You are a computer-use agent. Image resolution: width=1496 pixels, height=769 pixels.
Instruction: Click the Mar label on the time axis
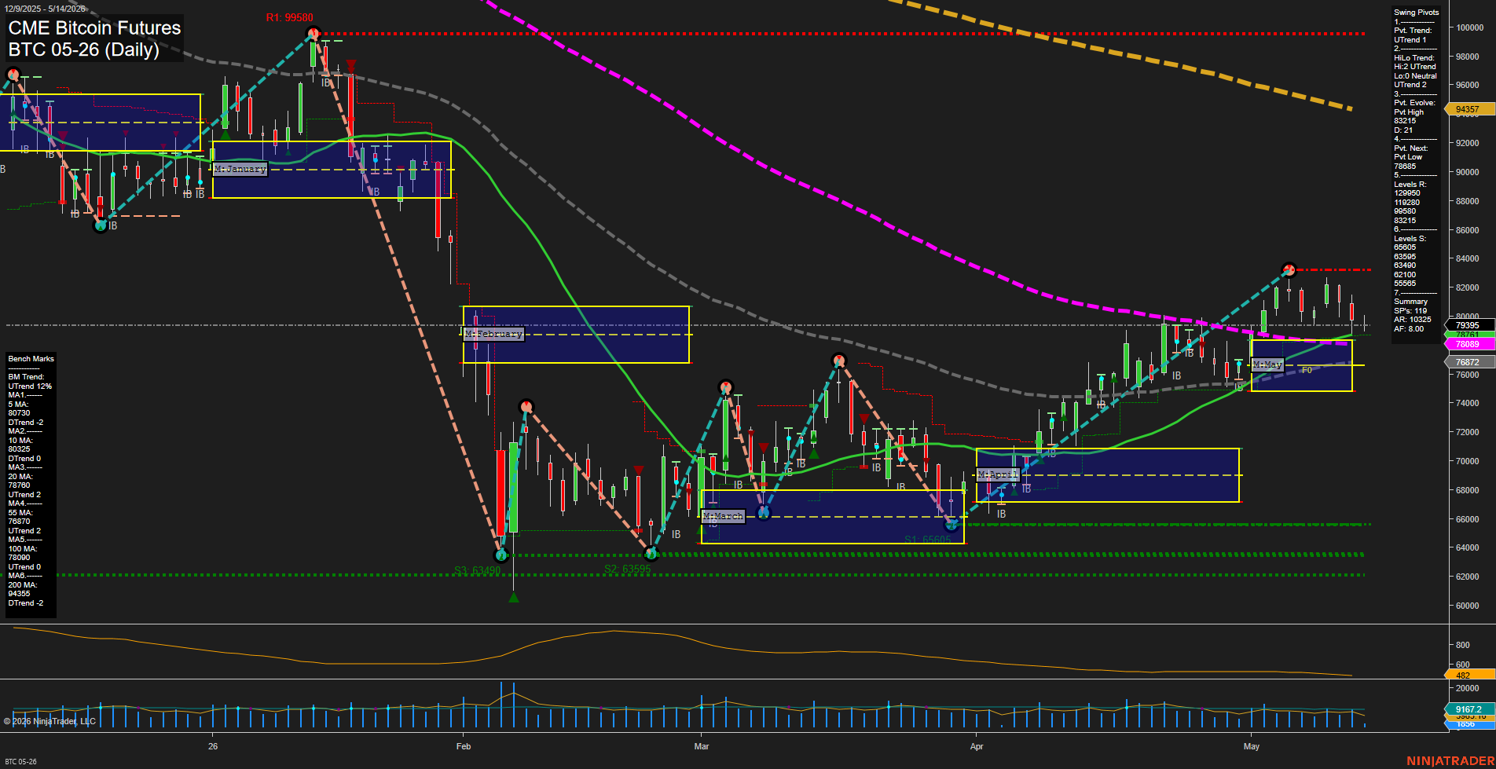click(x=702, y=746)
